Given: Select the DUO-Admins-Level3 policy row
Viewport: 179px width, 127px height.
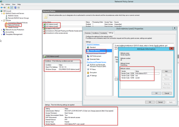Looking at the screenshot, I should [x=52, y=24].
